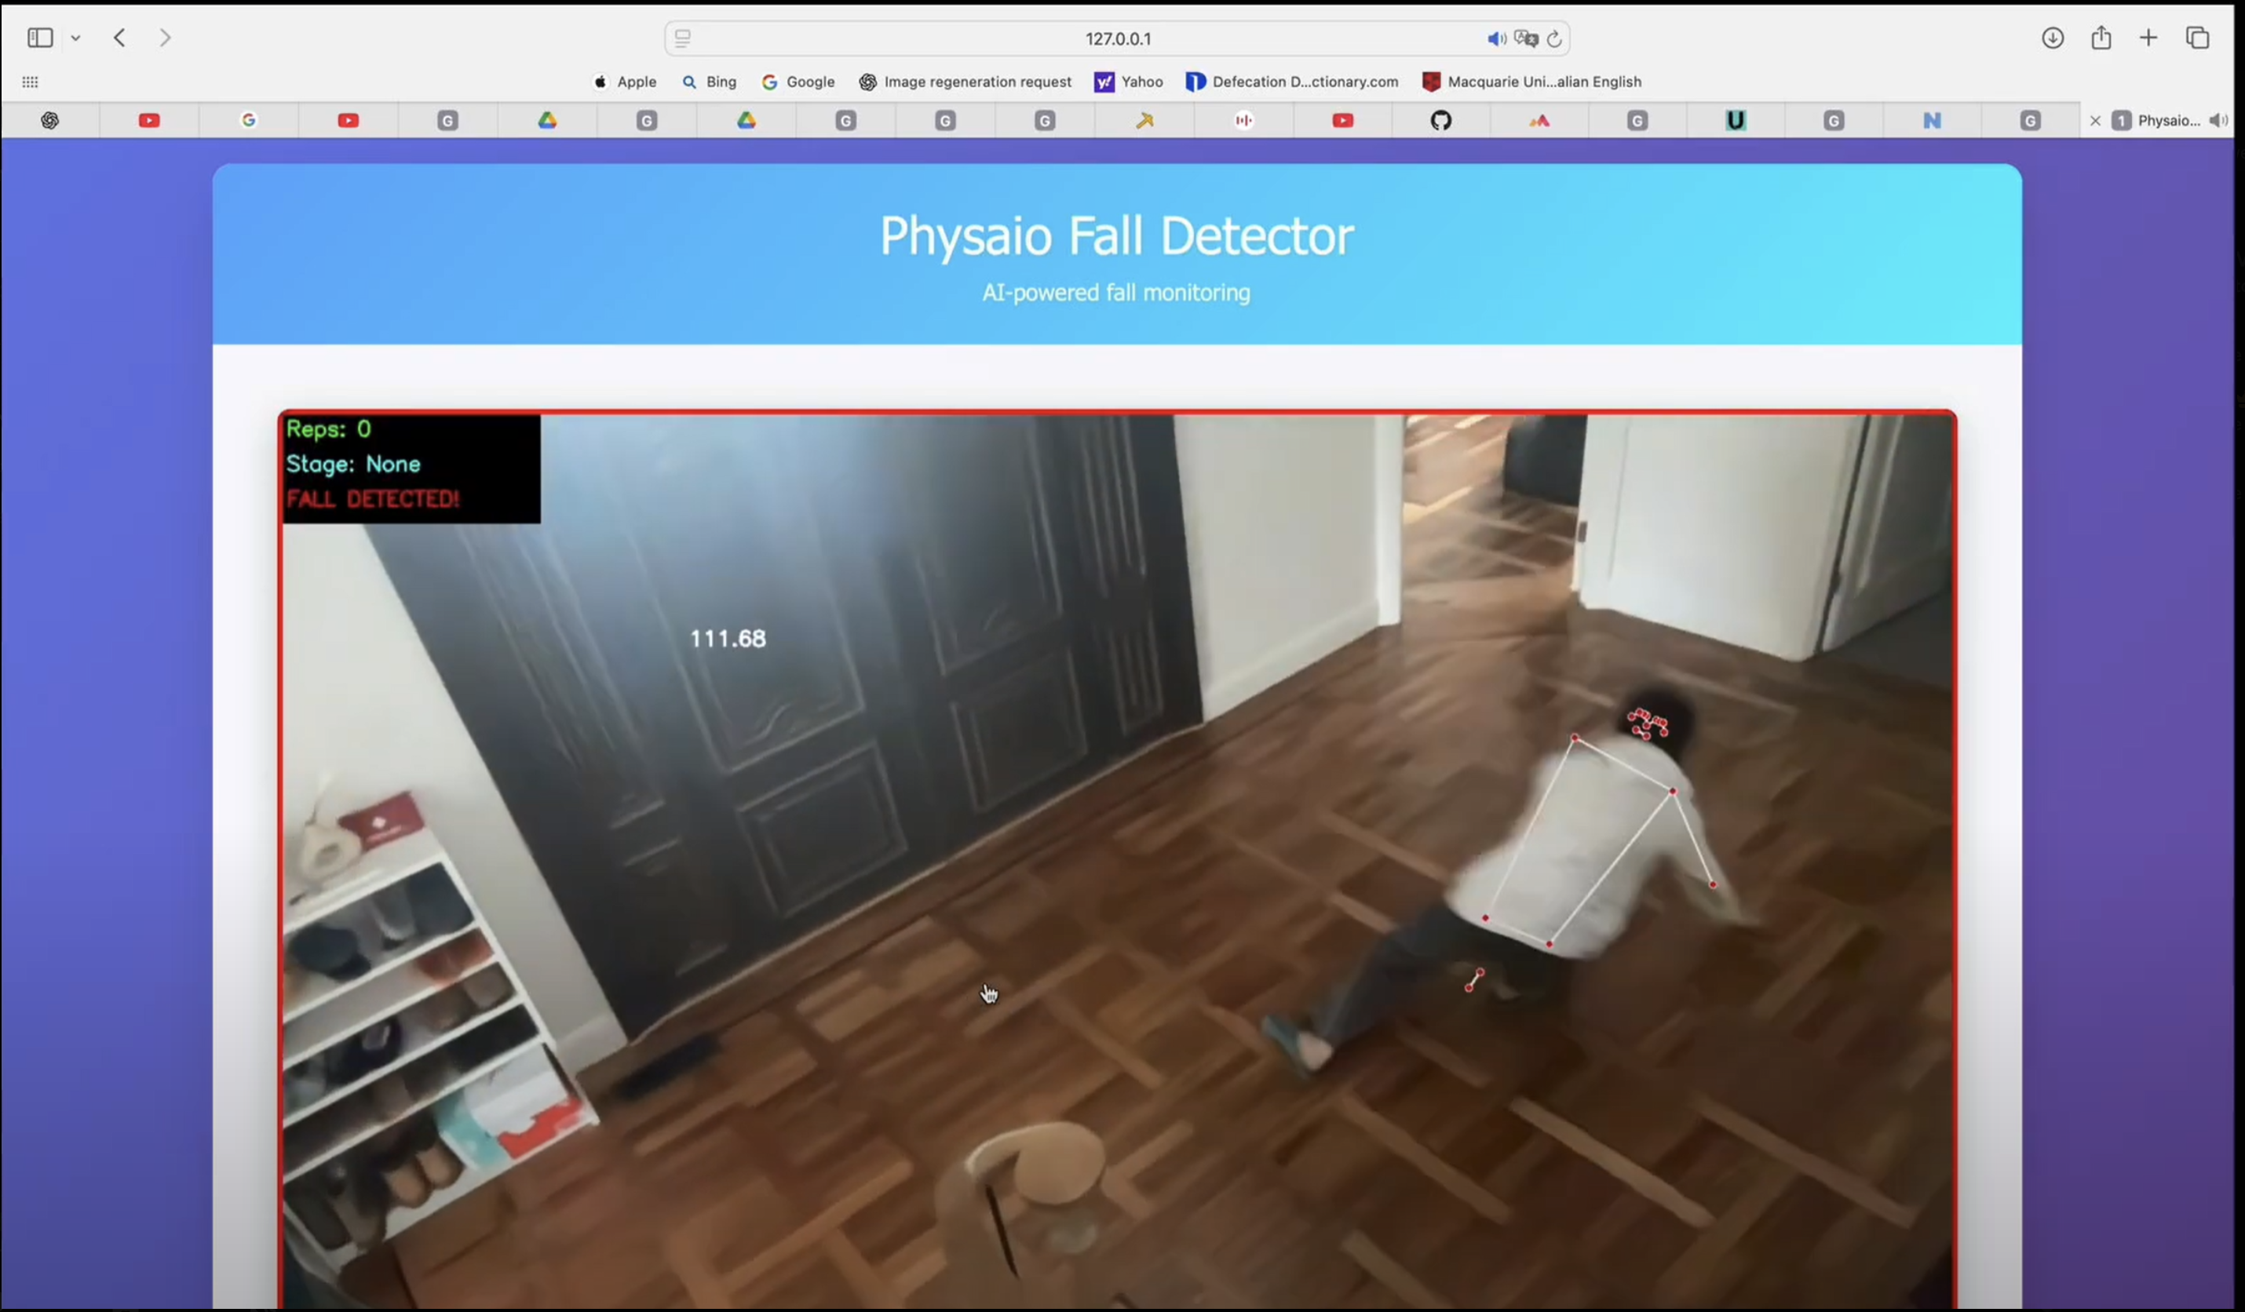Go back to the previous page
The image size is (2245, 1312).
tap(119, 38)
